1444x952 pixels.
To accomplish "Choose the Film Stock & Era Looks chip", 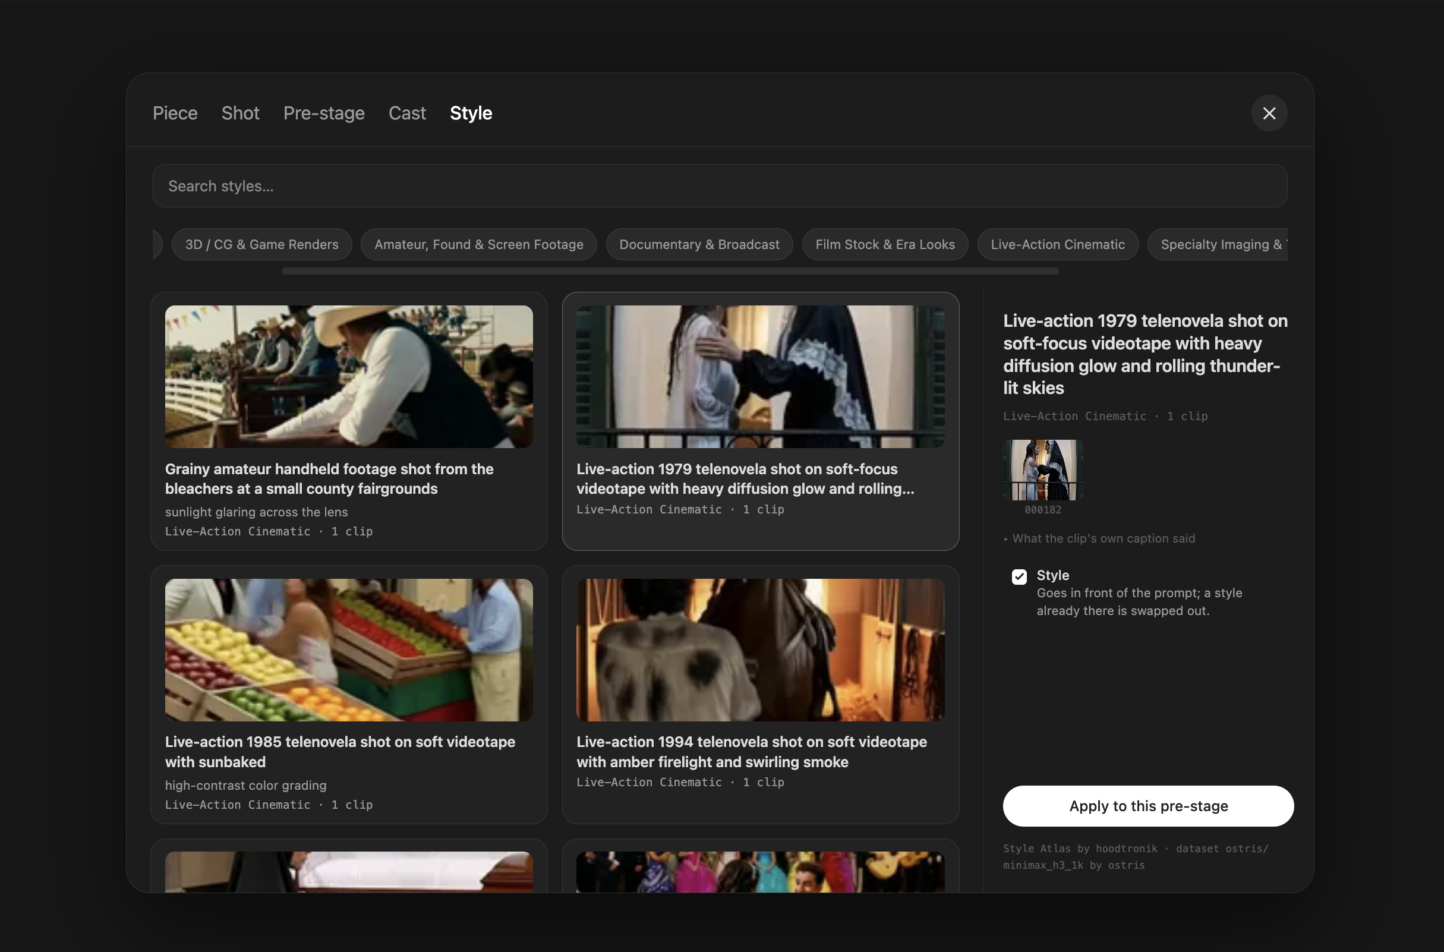I will (885, 244).
